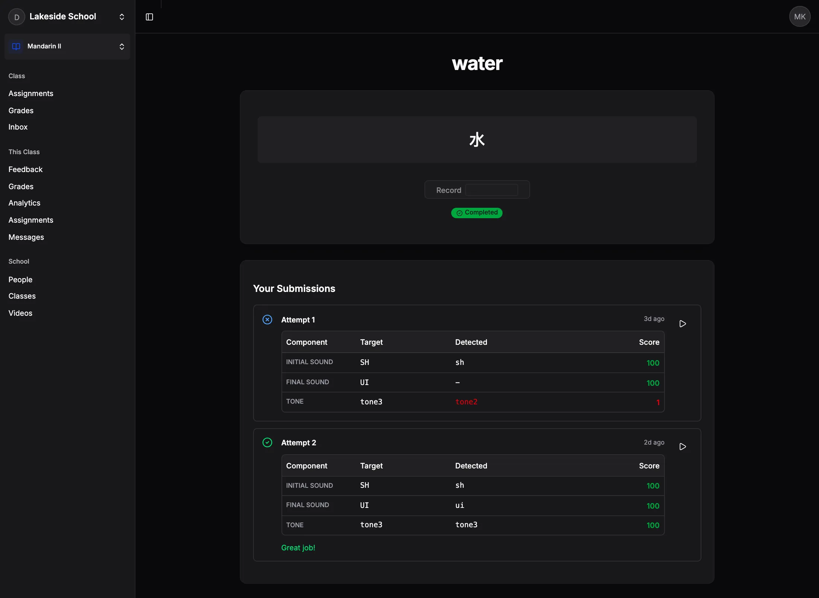The height and width of the screenshot is (598, 819).
Task: Click the 'Your Submissions' heading
Action: 294,289
